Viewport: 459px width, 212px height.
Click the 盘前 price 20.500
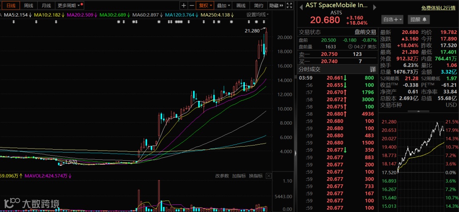[329, 40]
